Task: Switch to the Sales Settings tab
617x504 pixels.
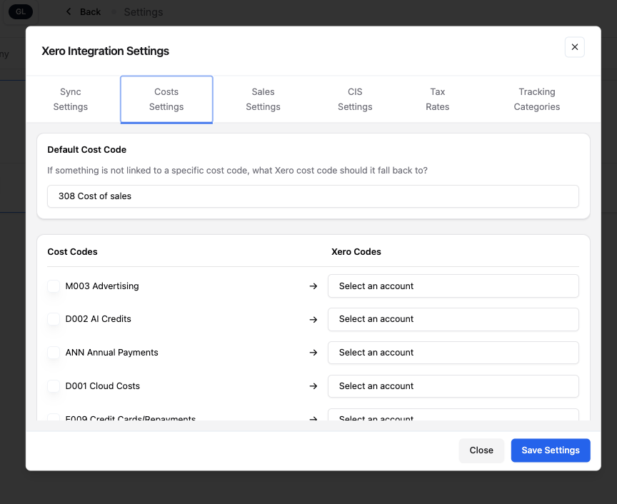Action: click(263, 99)
